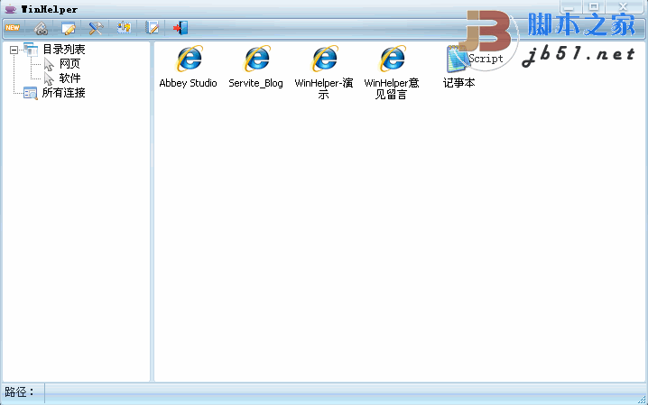The image size is (648, 405).
Task: Click the folder icon beside 目录列表
Action: pos(31,50)
